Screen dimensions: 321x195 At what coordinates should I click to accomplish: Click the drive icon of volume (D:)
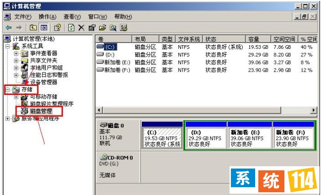[100, 54]
